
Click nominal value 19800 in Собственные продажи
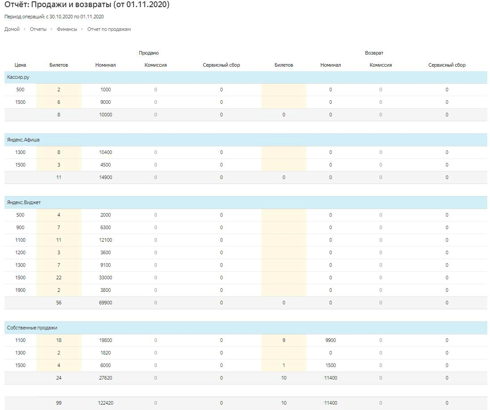click(106, 340)
